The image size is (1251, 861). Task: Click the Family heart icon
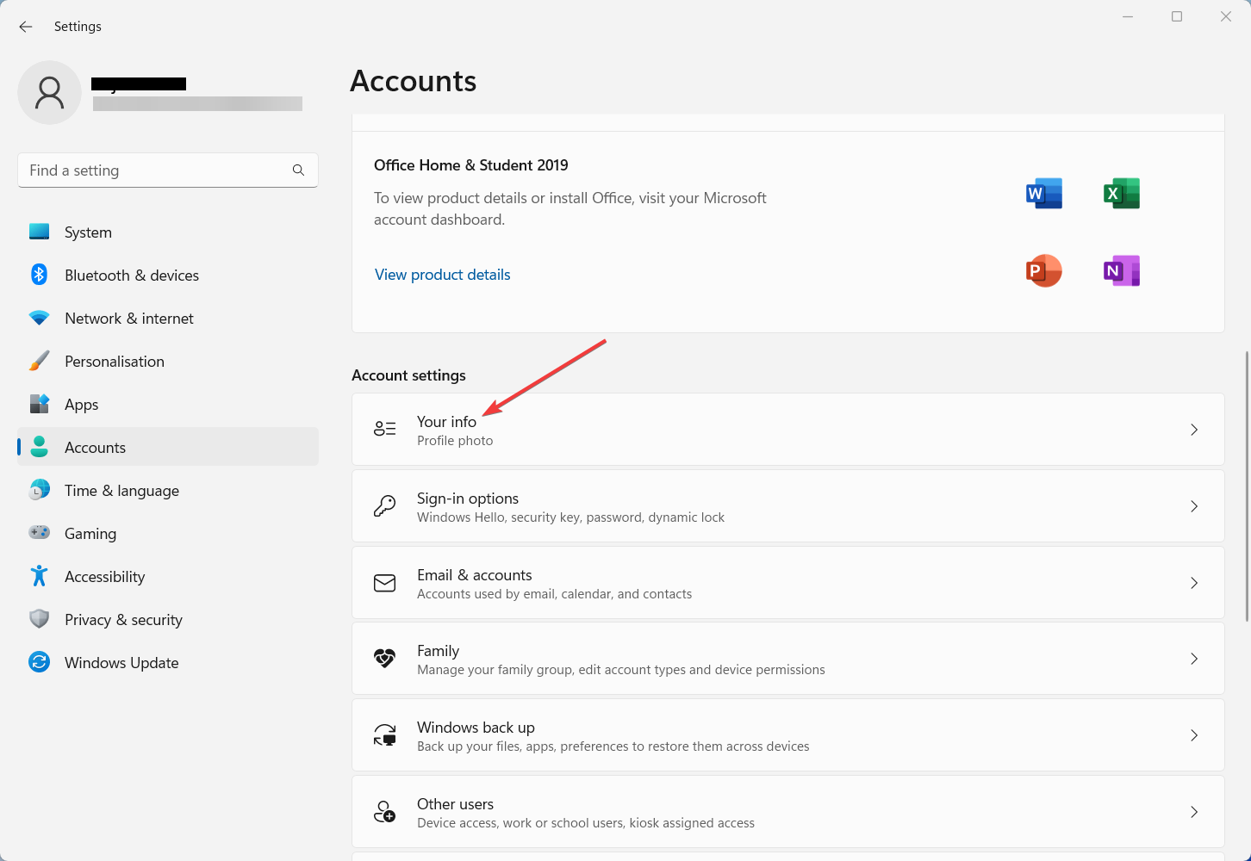point(384,659)
